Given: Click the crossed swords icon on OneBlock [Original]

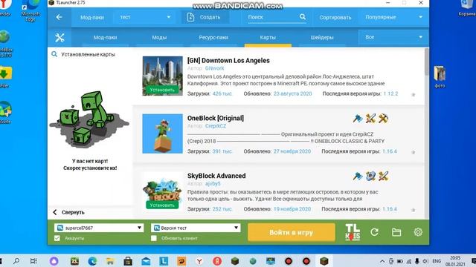Looking at the screenshot, I should 370,119.
